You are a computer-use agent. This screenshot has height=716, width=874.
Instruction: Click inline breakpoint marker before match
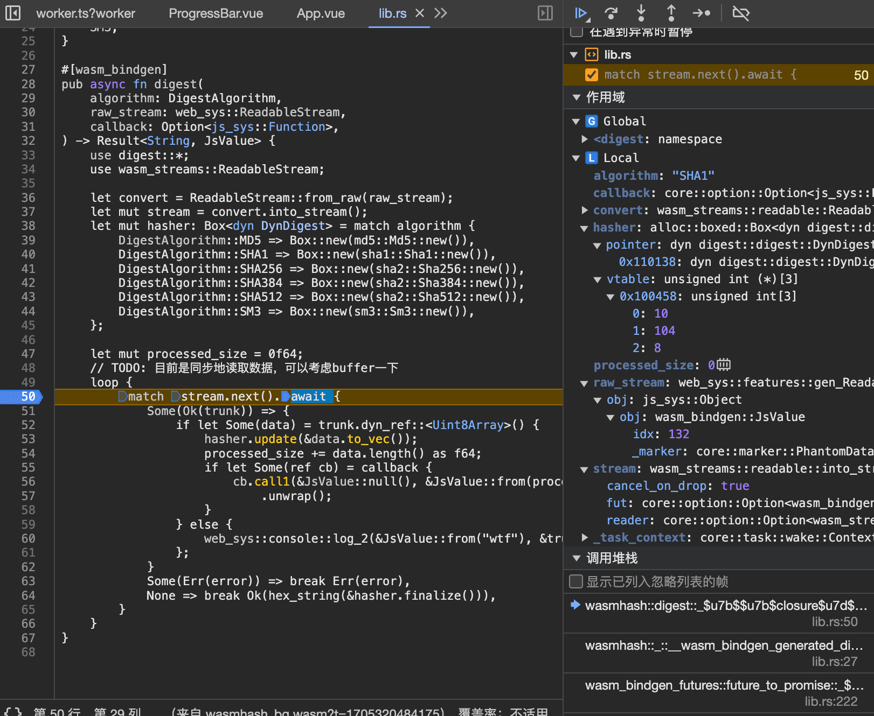coord(123,397)
